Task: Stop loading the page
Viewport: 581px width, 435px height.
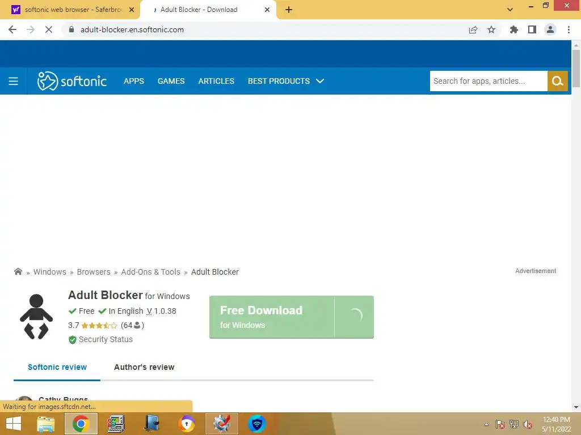Action: tap(49, 29)
